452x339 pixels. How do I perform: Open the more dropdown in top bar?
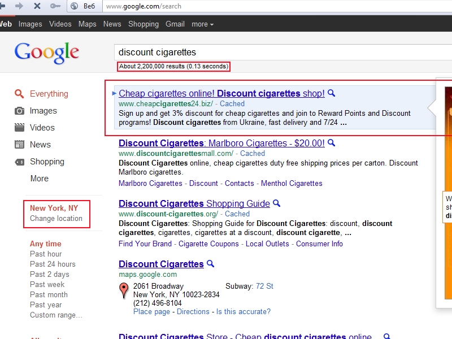coord(202,24)
